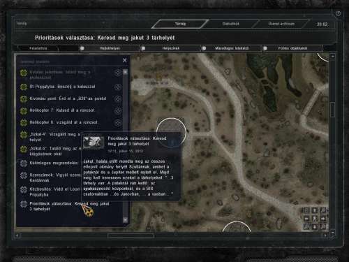Select the 'Kivonási pont' task icon
349x262 pixels.
pyautogui.click(x=24, y=99)
